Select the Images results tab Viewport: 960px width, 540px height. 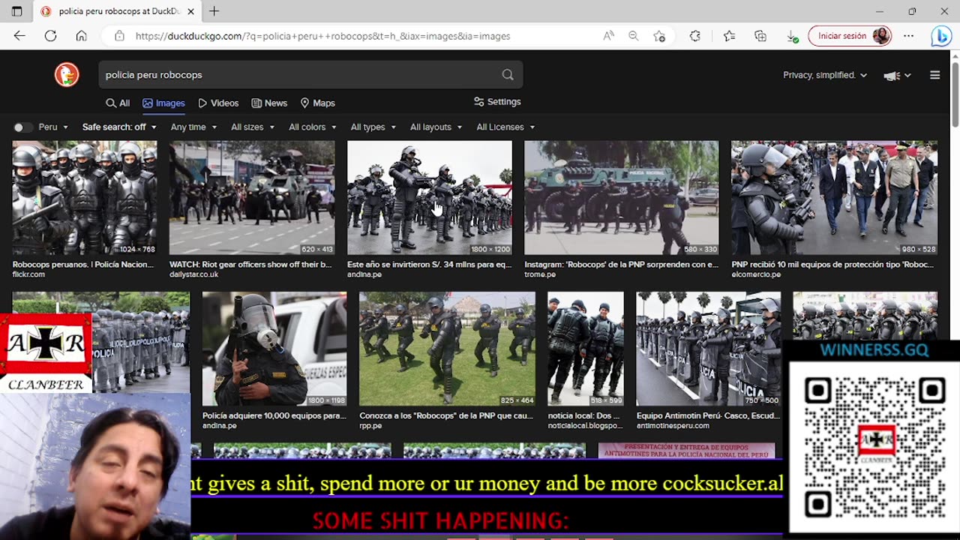163,103
